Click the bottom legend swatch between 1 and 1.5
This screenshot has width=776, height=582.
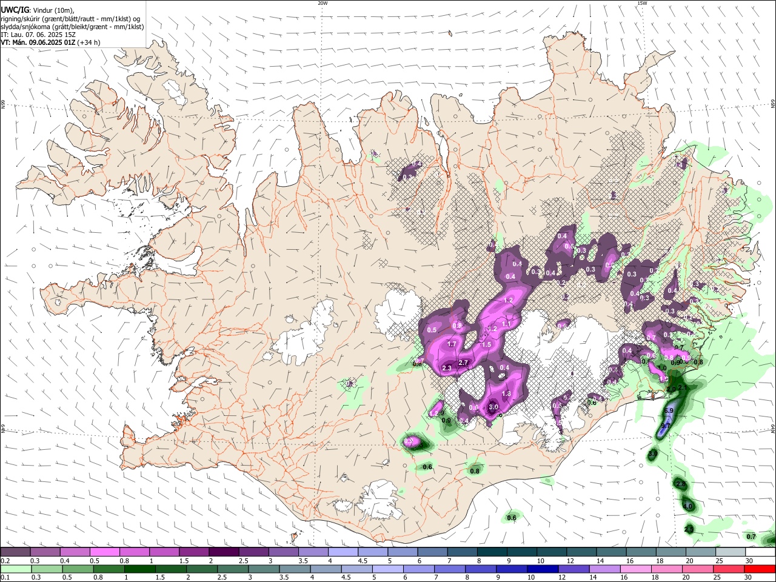click(139, 569)
